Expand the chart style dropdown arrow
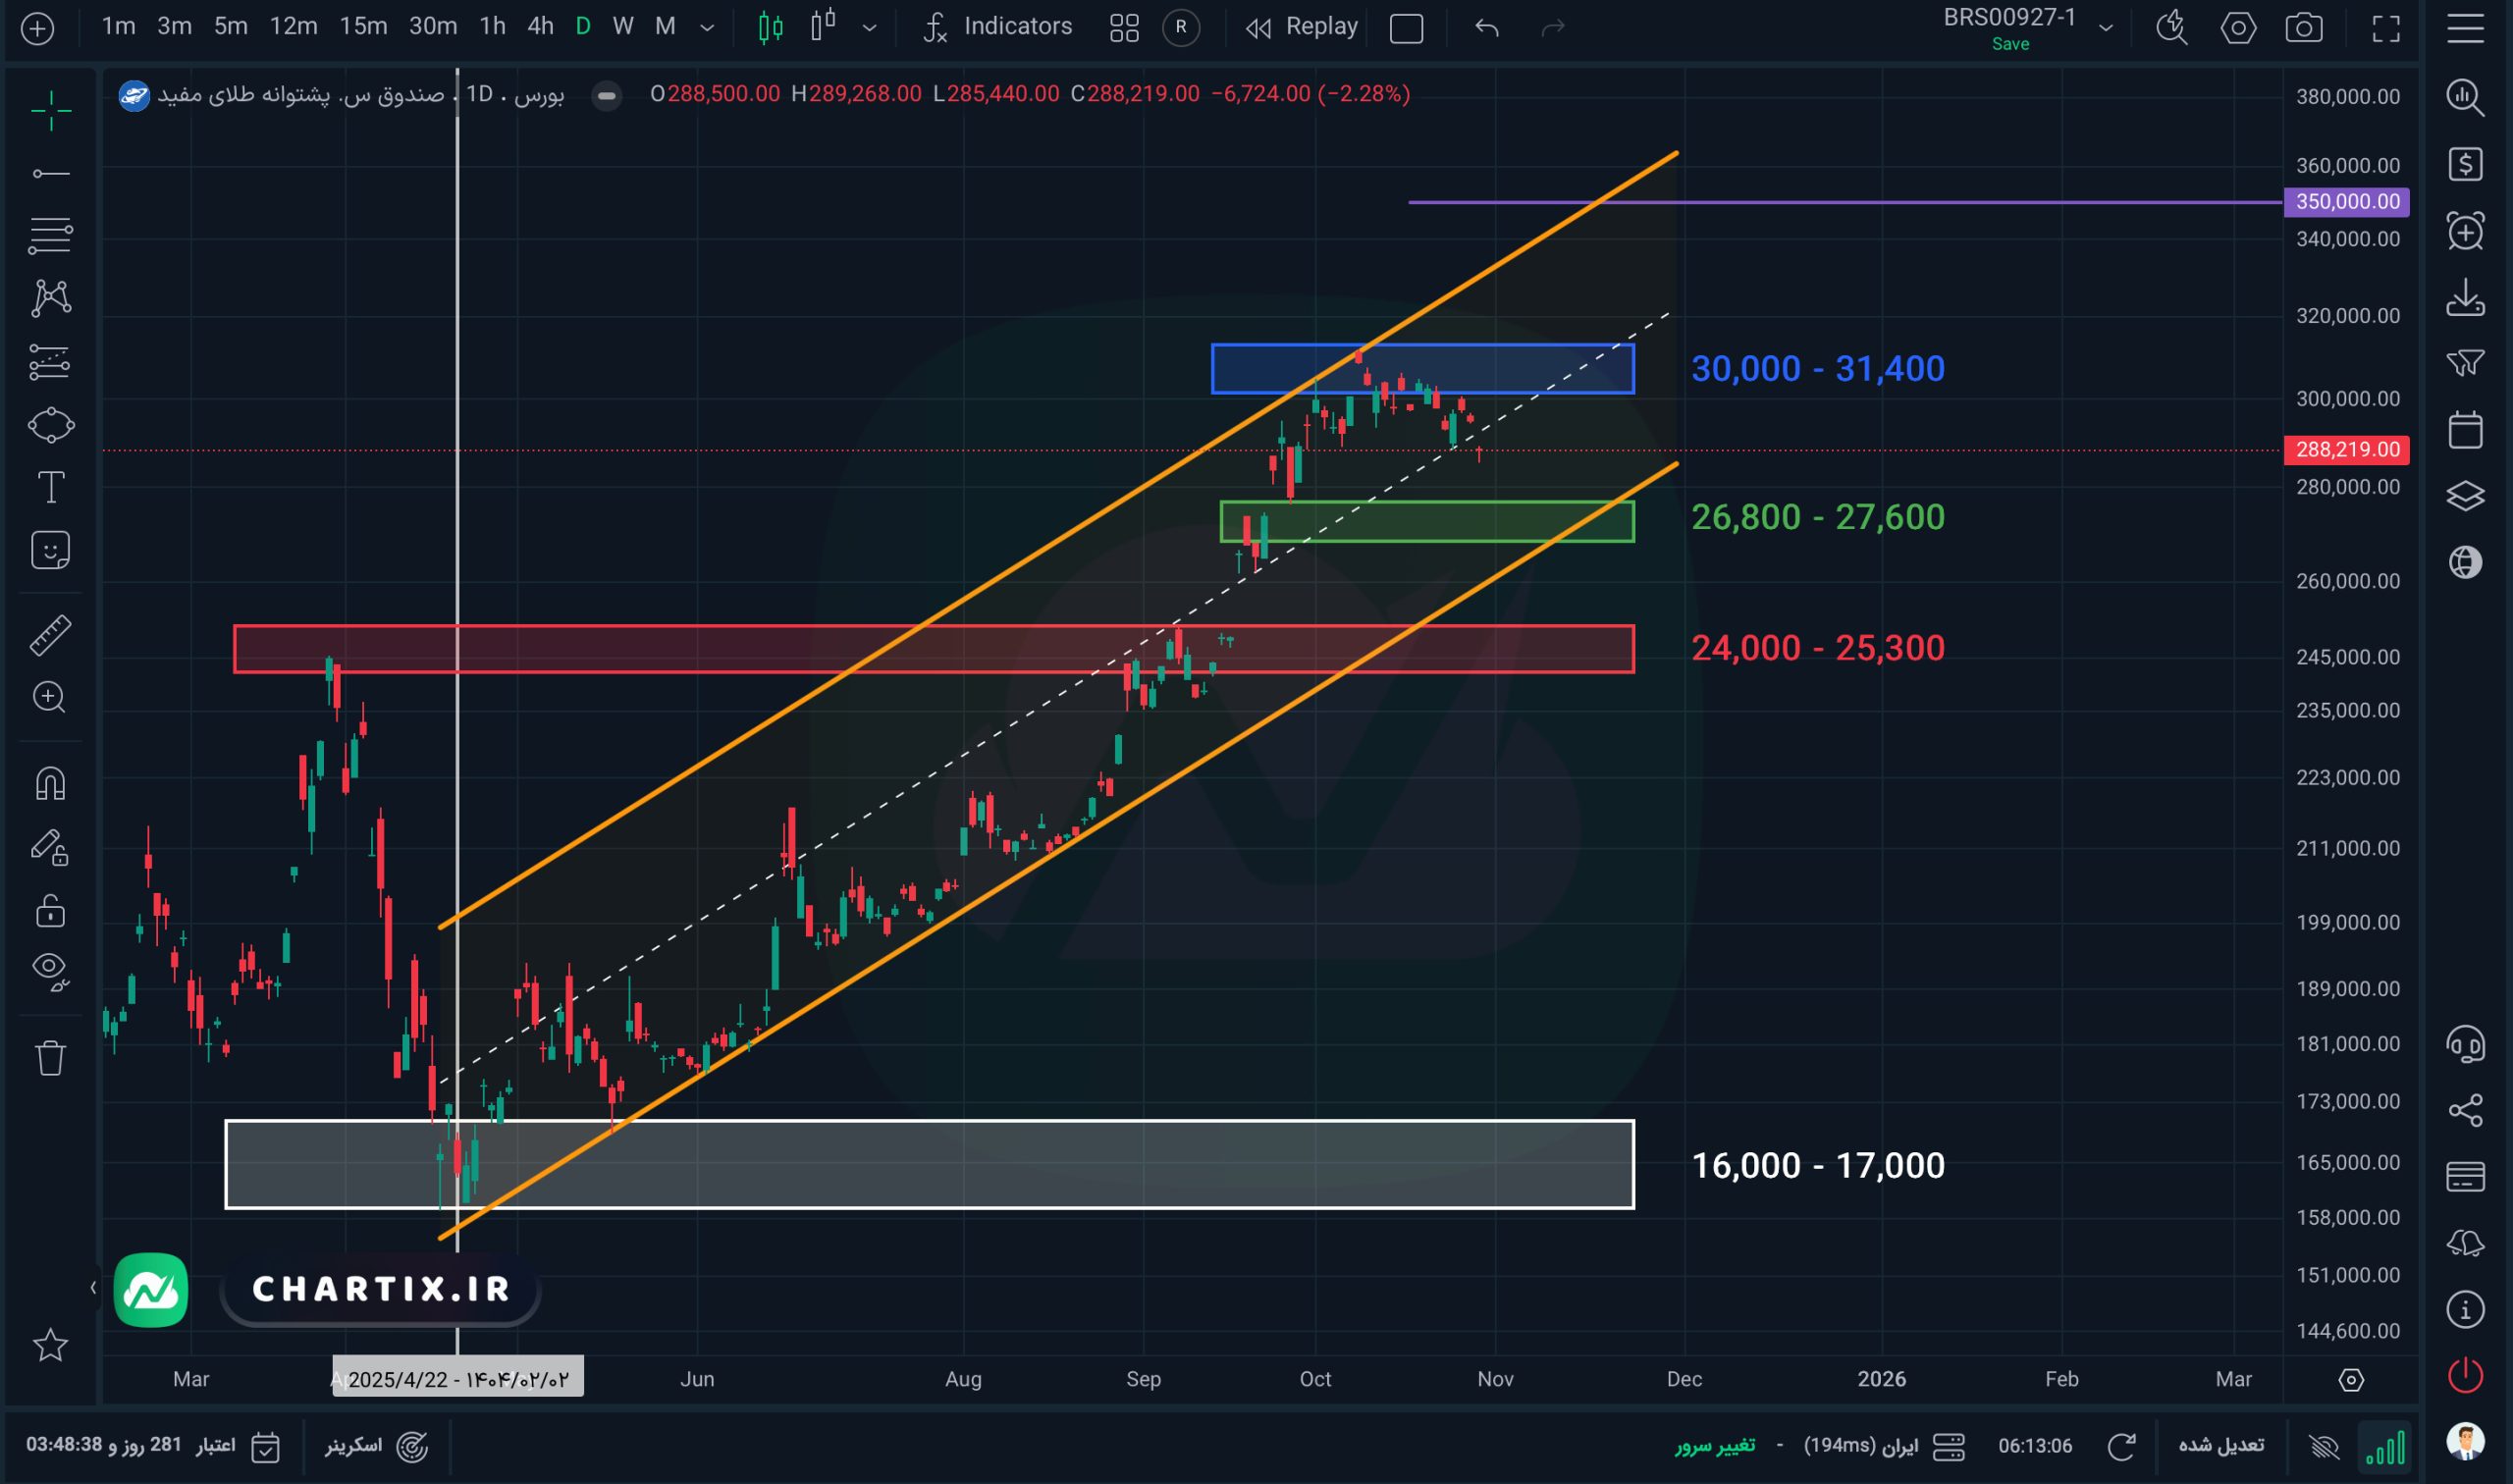Viewport: 2513px width, 1484px height. coord(869,28)
